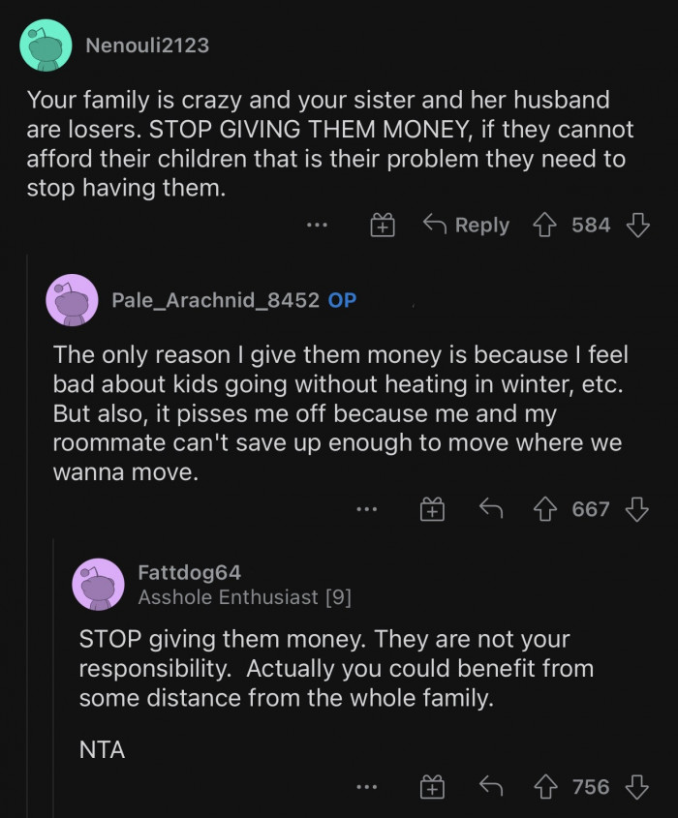Image resolution: width=678 pixels, height=818 pixels.
Task: Open the overflow menu on Nenouli2123's comment
Action: pyautogui.click(x=315, y=225)
